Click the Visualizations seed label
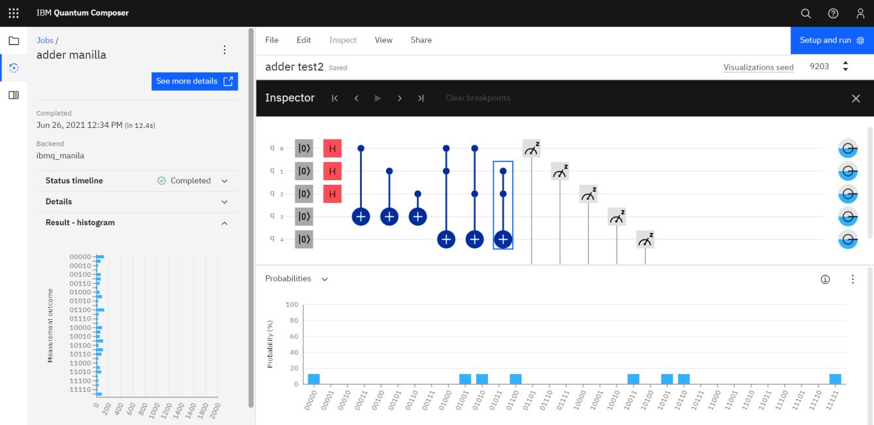 coord(758,67)
